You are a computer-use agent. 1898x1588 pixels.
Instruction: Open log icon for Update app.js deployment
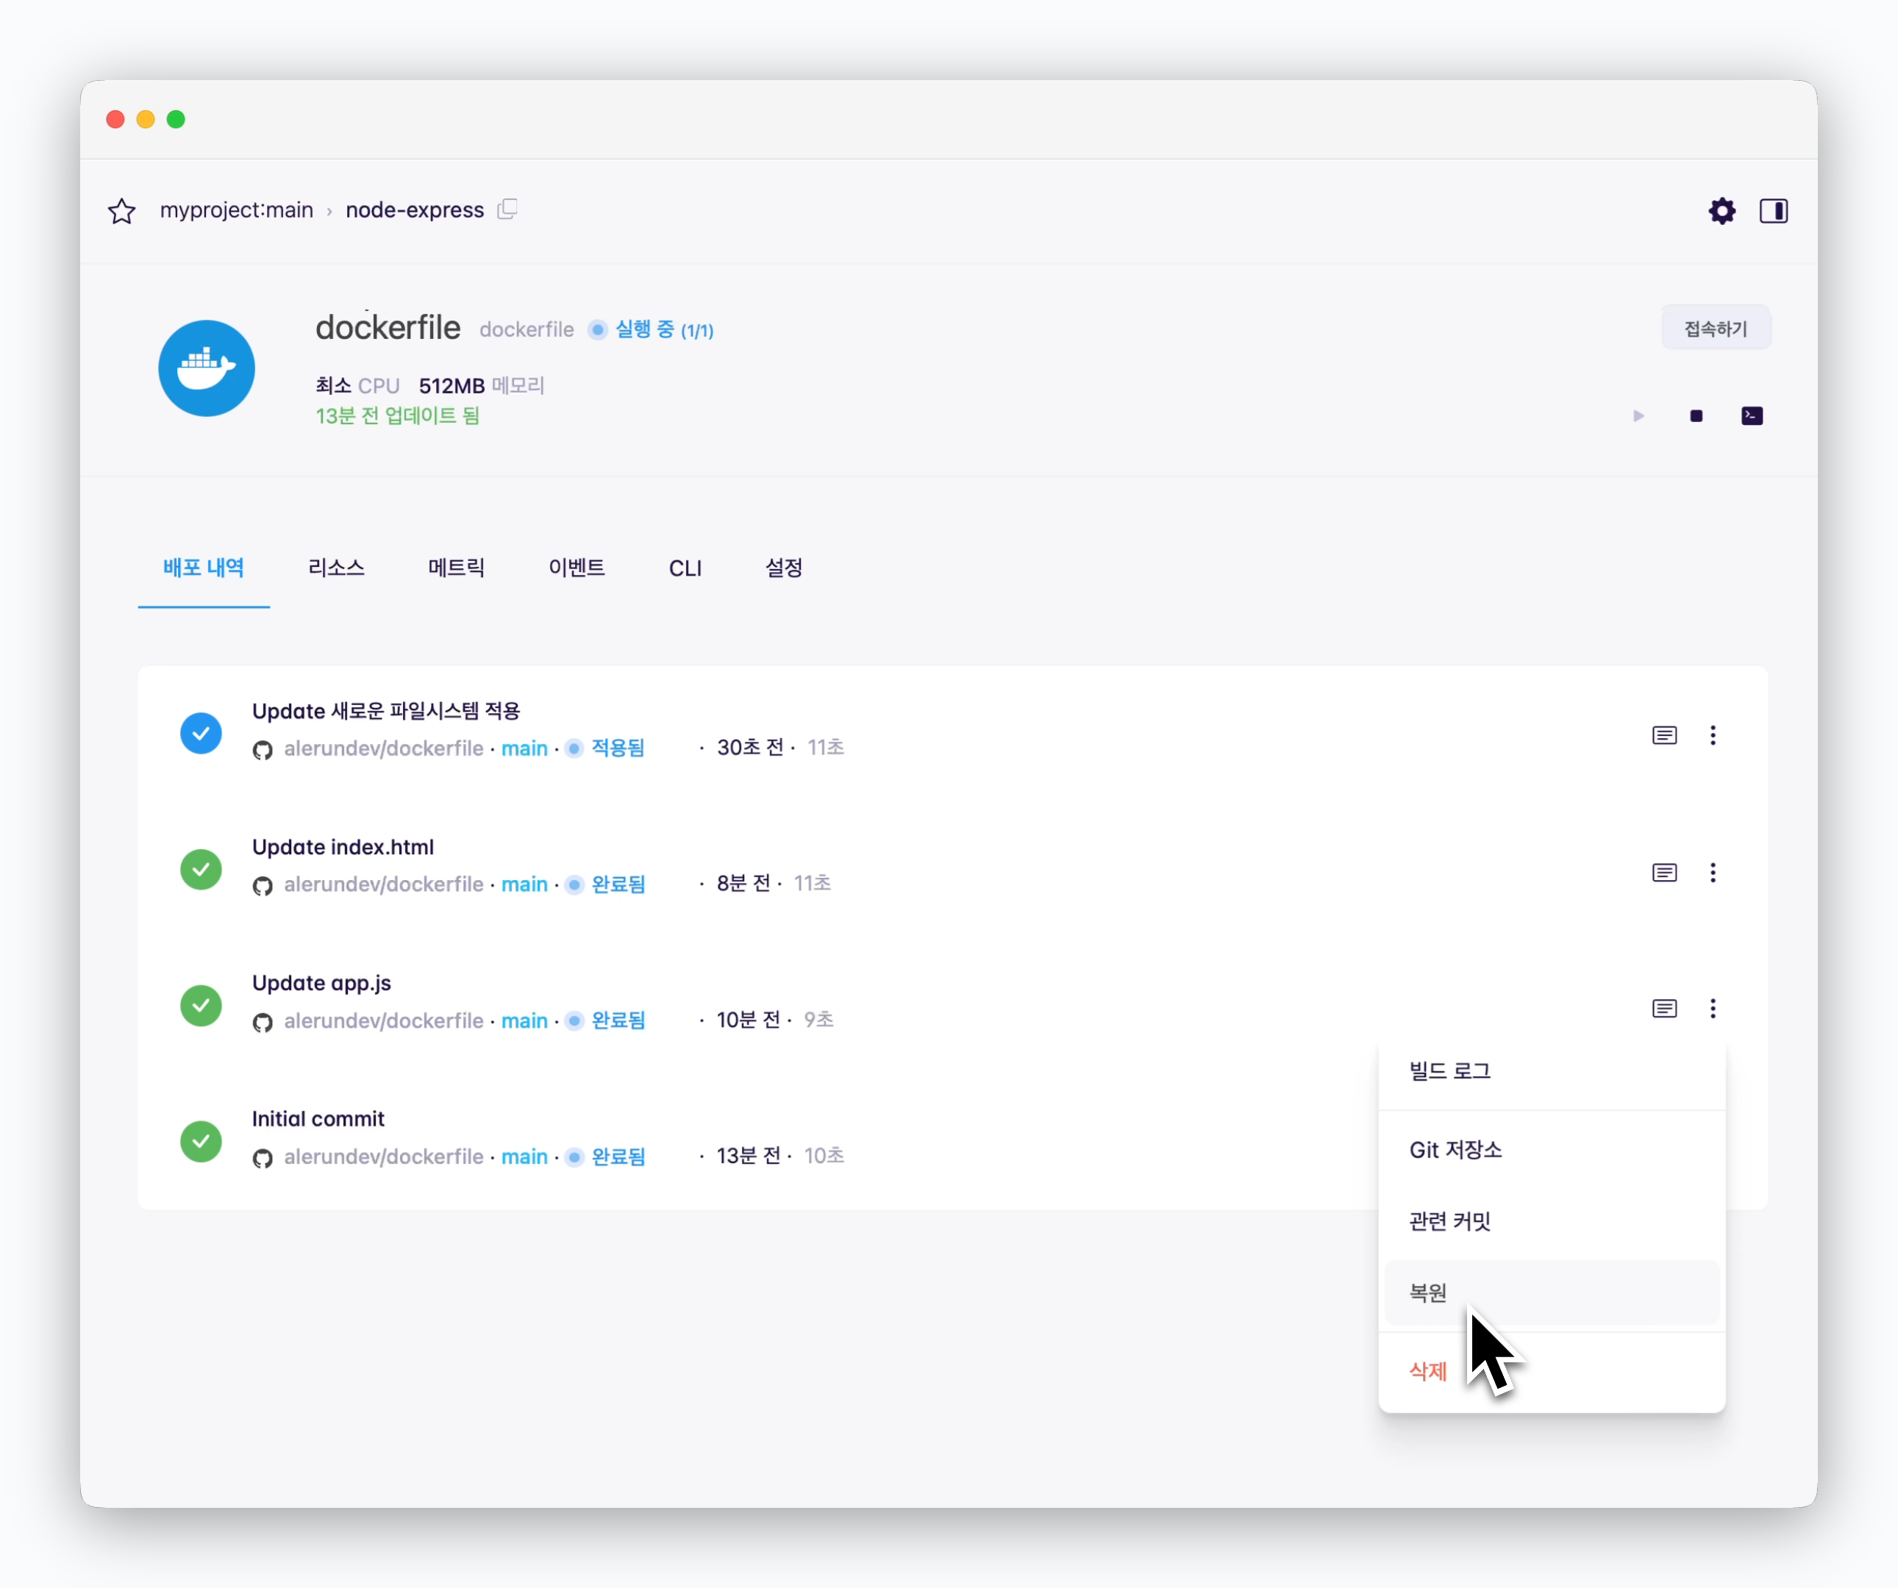(x=1664, y=1008)
